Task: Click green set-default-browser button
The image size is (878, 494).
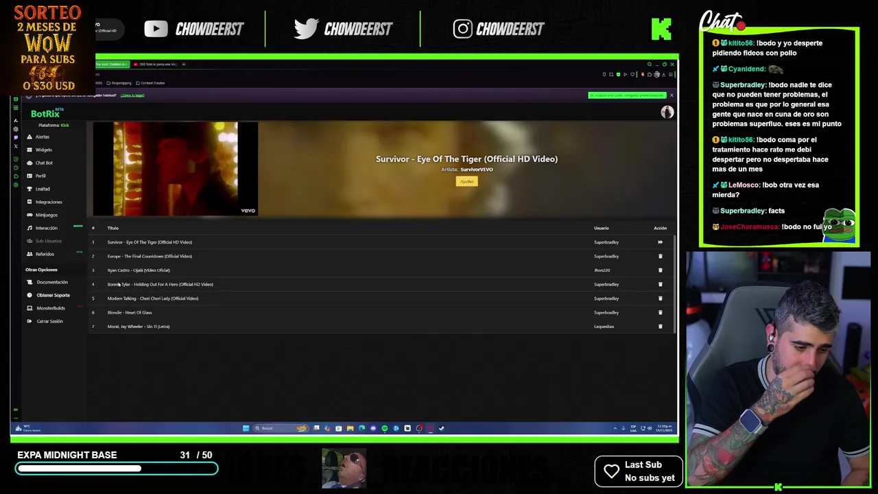Action: (x=627, y=95)
